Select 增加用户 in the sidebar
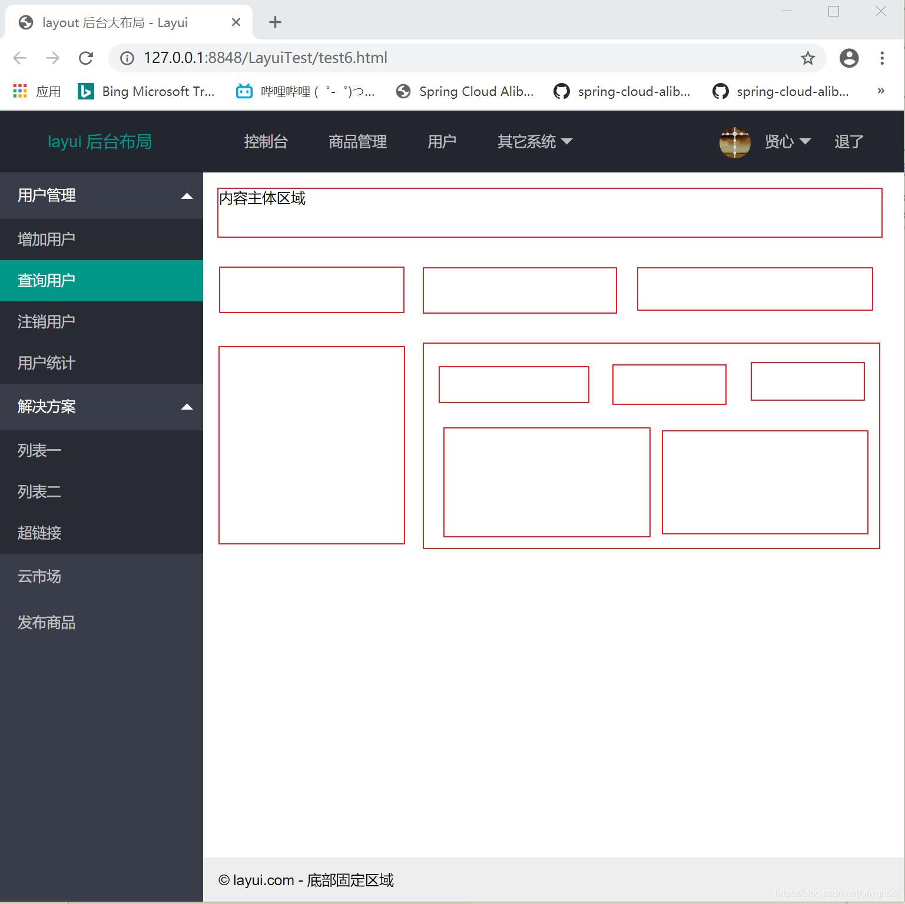 pos(101,240)
